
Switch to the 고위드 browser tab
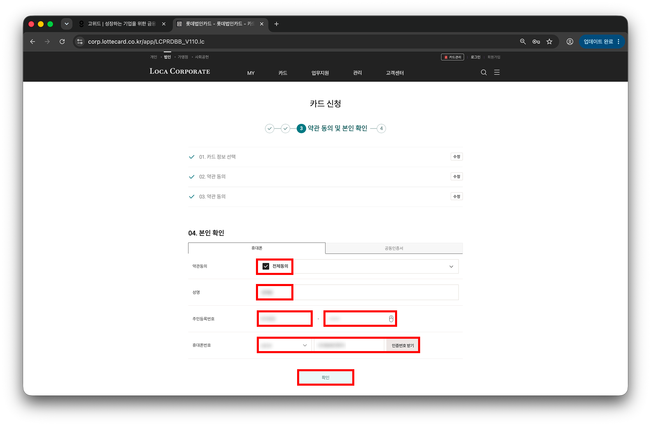[x=122, y=24]
